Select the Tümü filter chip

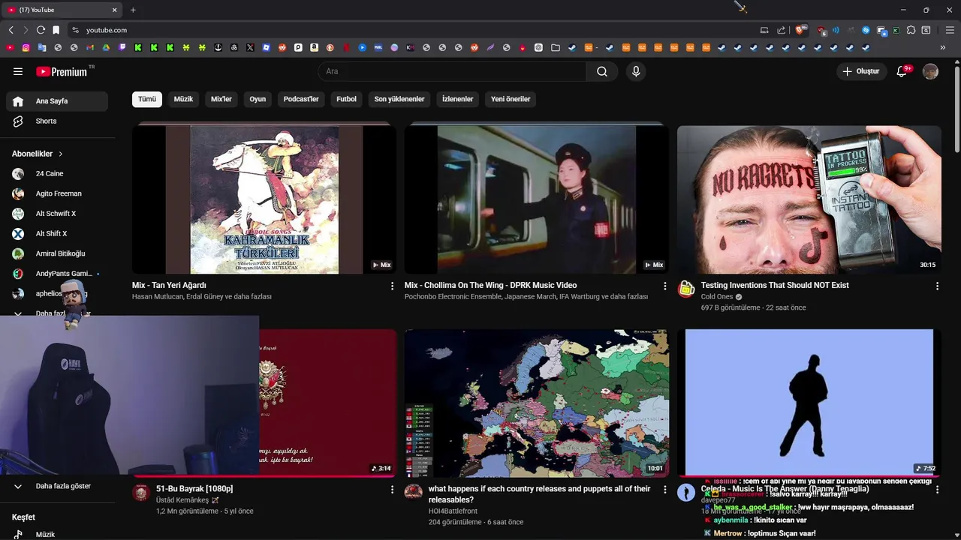point(147,99)
